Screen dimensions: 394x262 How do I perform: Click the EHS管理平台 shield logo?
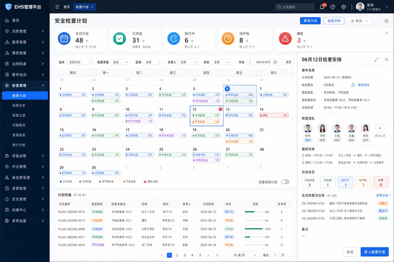(x=8, y=7)
